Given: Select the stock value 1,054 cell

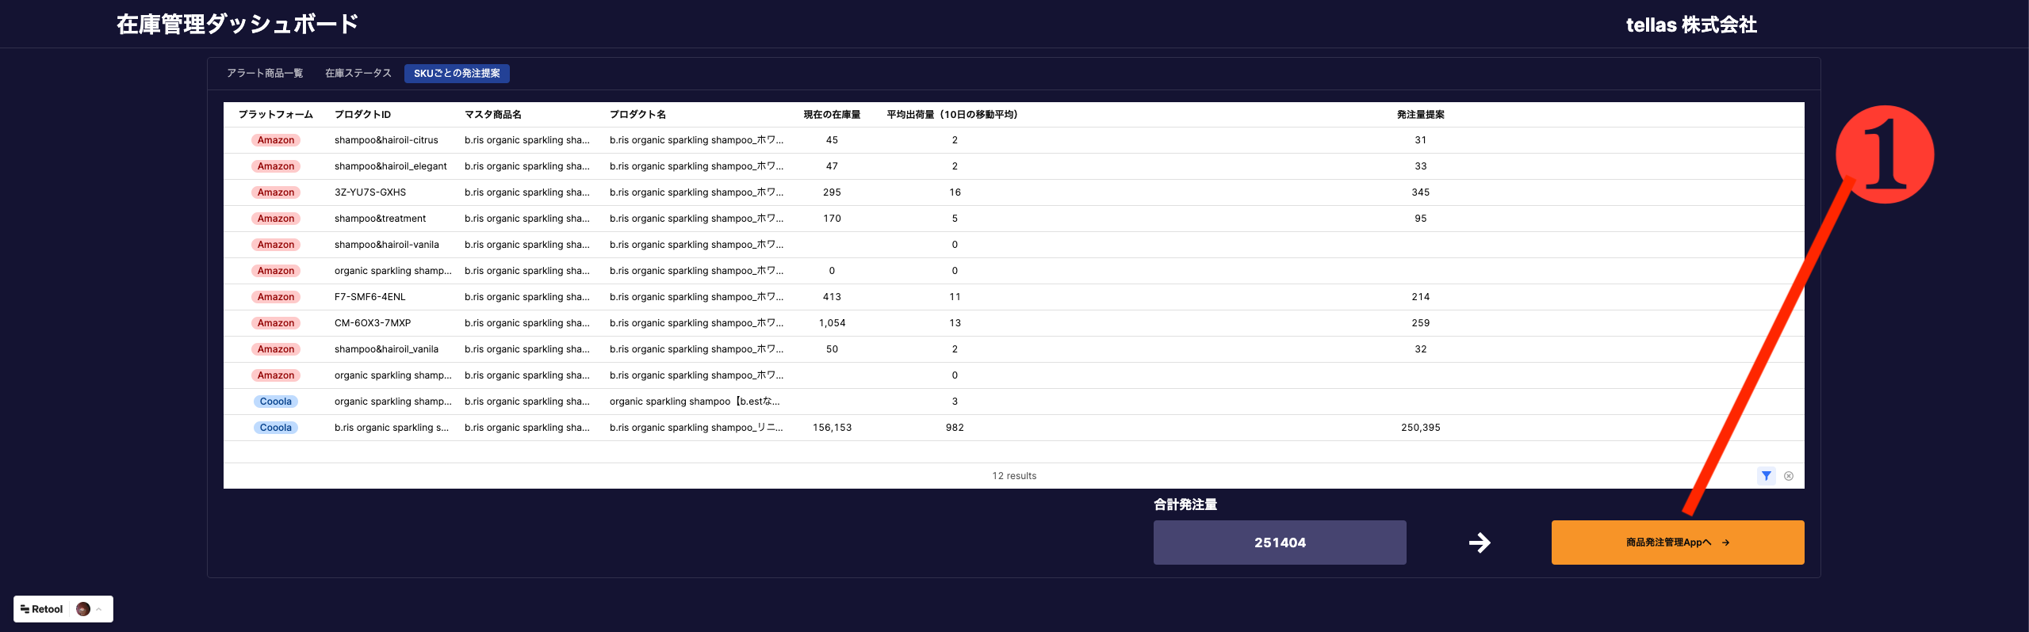Looking at the screenshot, I should tap(832, 323).
